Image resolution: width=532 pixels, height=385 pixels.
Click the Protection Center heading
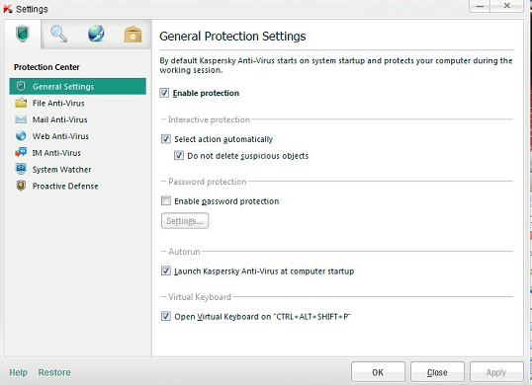(x=46, y=67)
